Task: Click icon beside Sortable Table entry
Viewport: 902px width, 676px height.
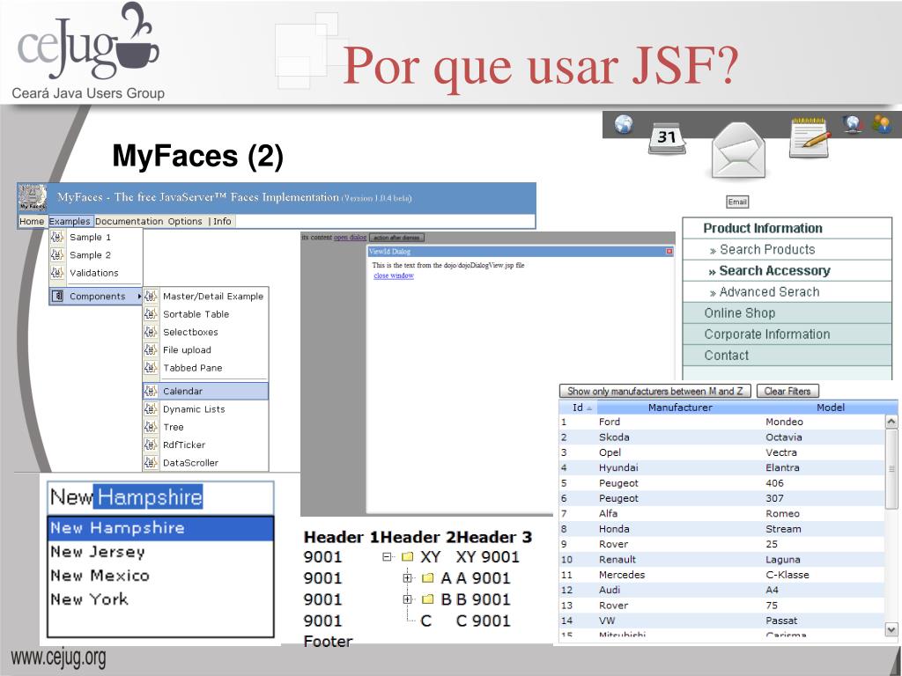Action: 151,314
